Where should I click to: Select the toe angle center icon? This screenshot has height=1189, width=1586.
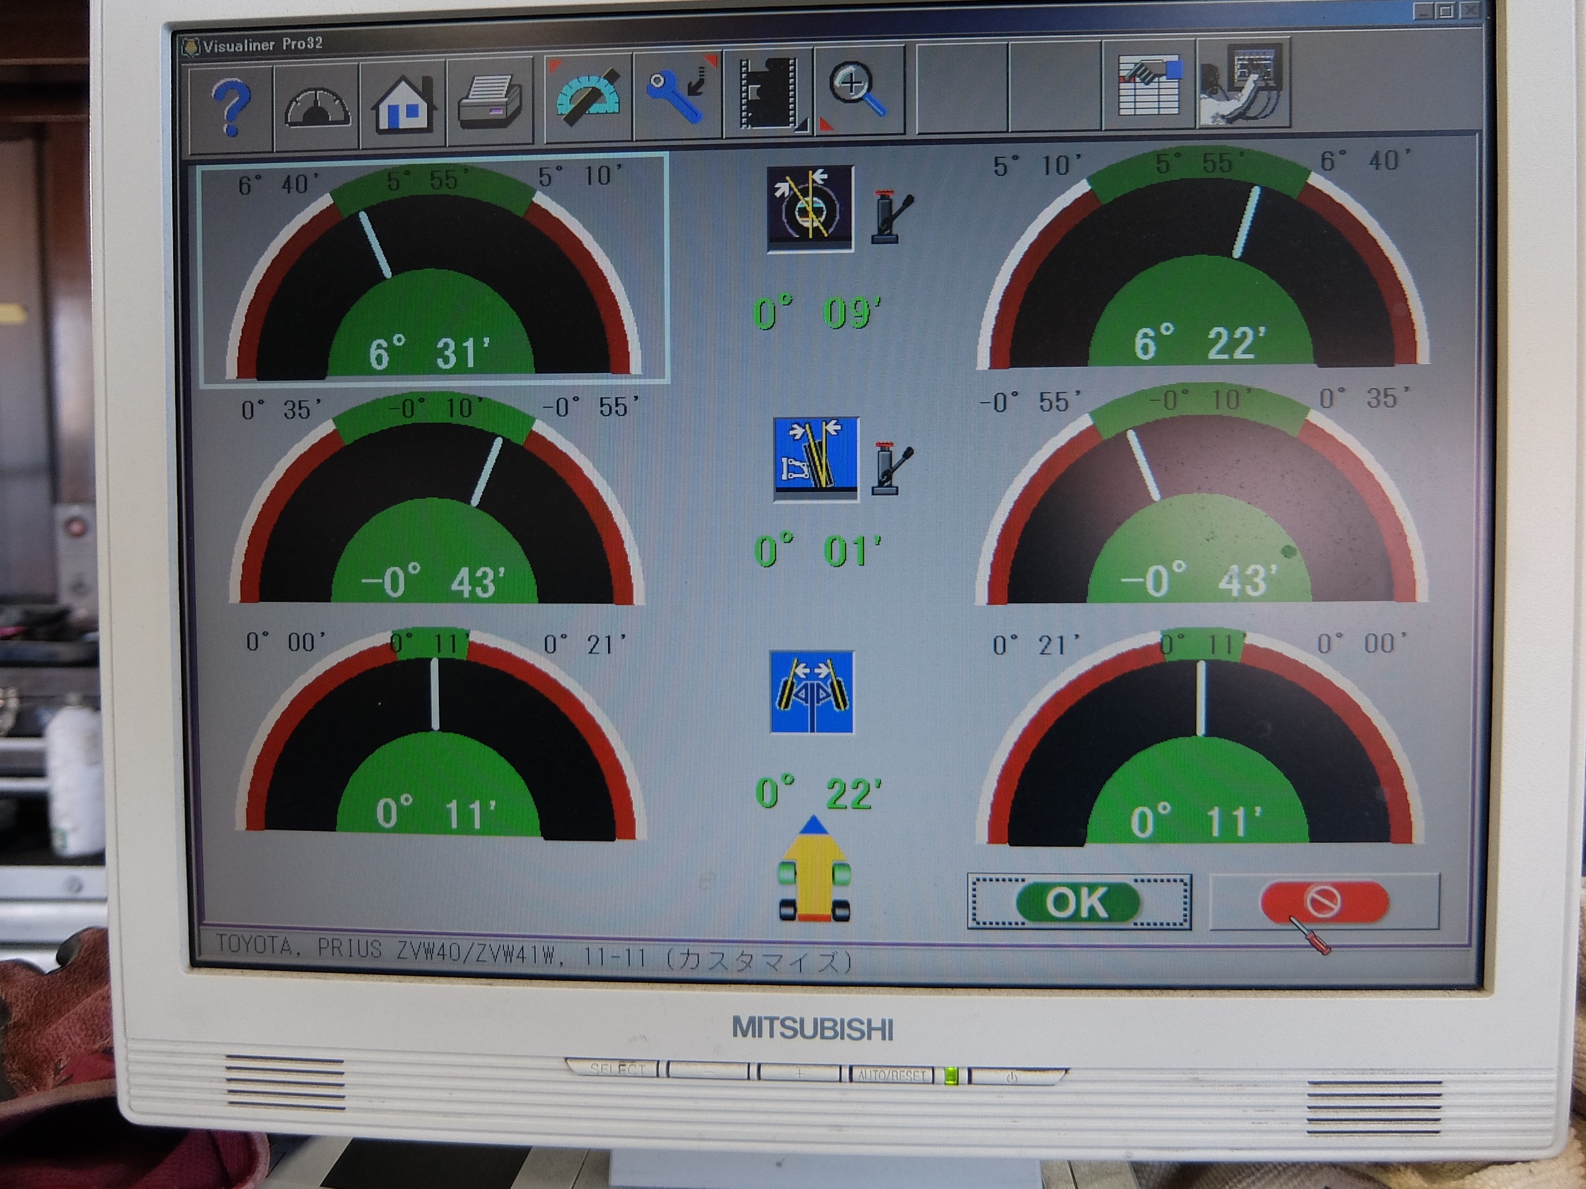coord(812,692)
